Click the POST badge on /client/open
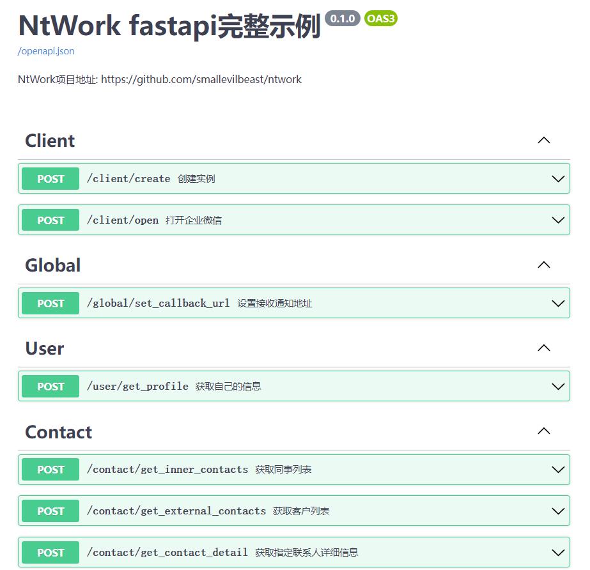This screenshot has height=570, width=590. [x=50, y=220]
